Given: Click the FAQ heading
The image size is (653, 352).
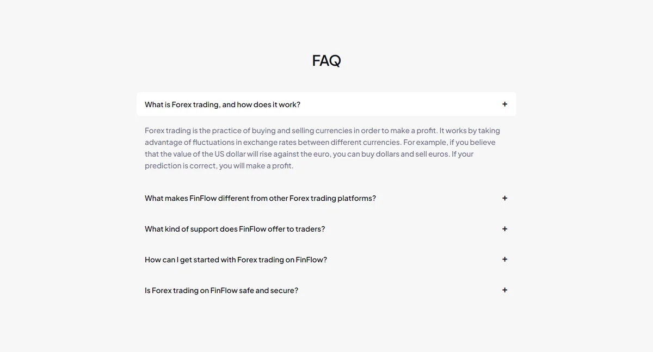Looking at the screenshot, I should [x=326, y=60].
